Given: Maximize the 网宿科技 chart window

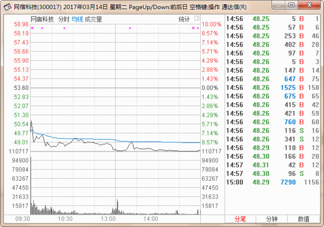Looking at the screenshot, I should click(x=291, y=5).
